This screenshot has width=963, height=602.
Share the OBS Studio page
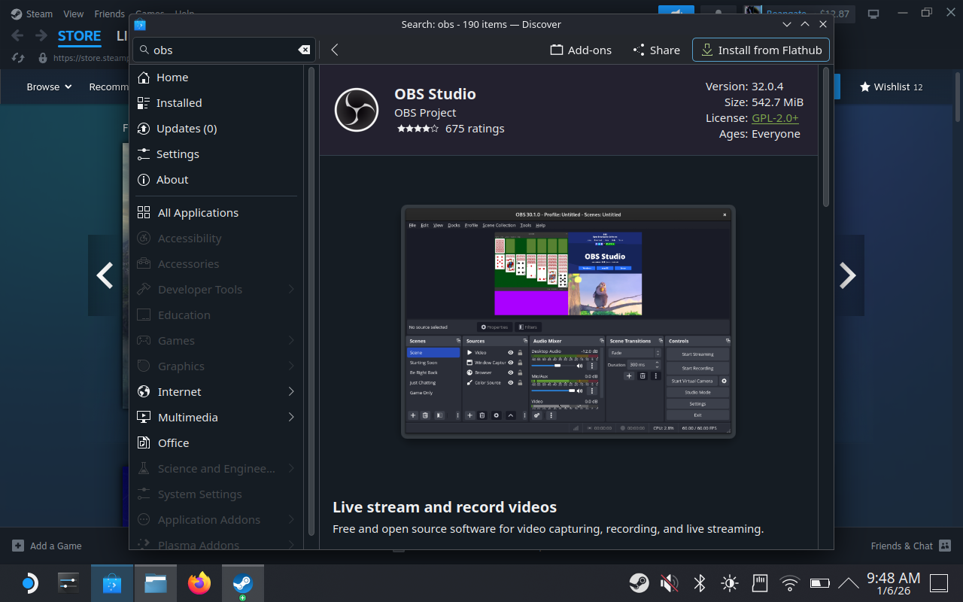[655, 50]
